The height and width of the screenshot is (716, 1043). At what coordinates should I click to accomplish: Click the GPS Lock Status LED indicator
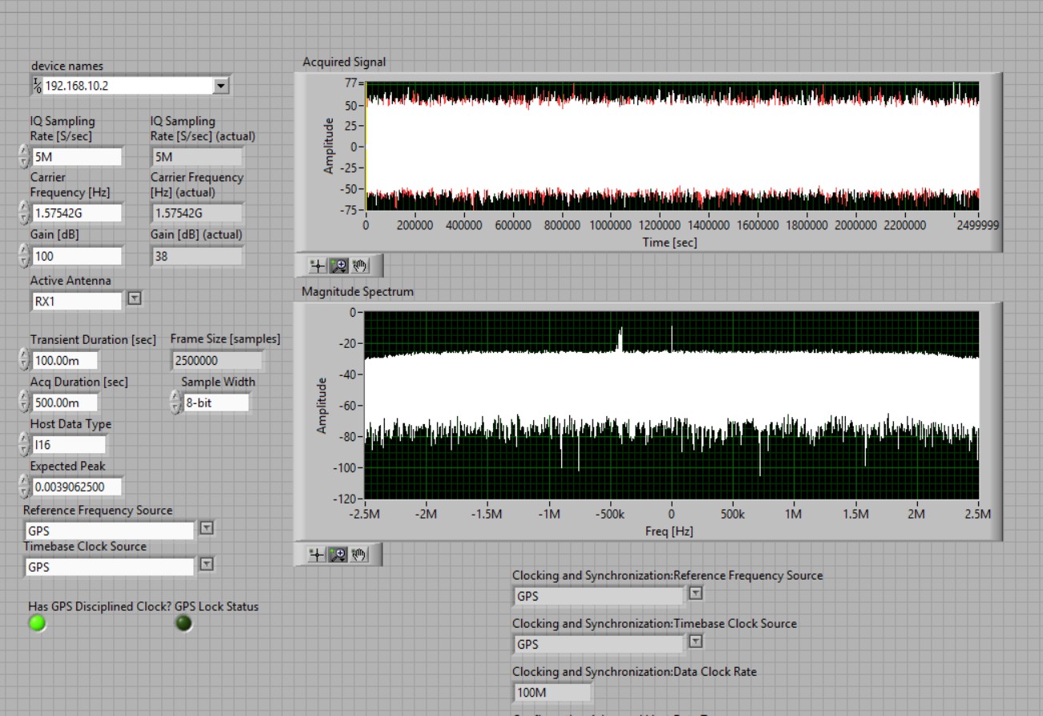click(184, 623)
